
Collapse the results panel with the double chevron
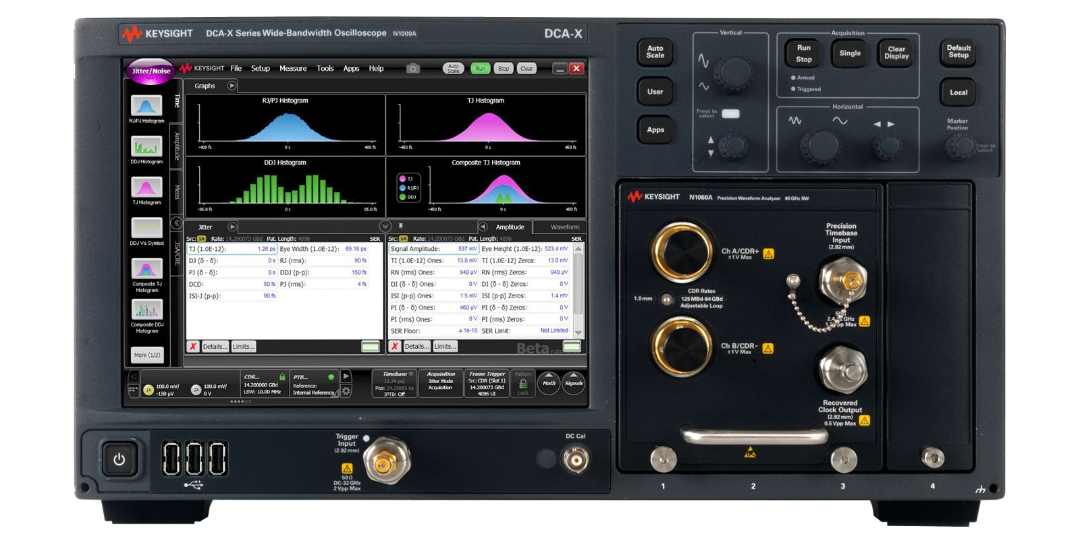coord(385,226)
